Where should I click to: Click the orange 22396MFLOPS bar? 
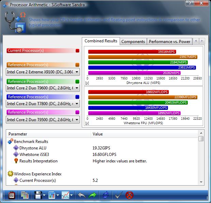pyautogui.click(x=143, y=97)
